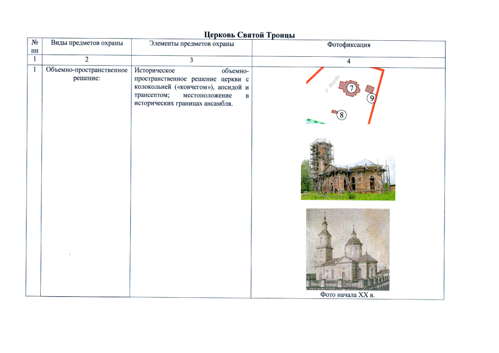Click the title "Церковь Святой Троицы"
Screen dimensions: 499x353
pyautogui.click(x=249, y=35)
